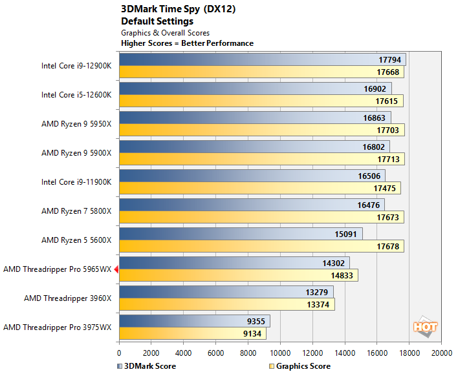Select the AMD Ryzen 9 5950X label

click(x=76, y=124)
